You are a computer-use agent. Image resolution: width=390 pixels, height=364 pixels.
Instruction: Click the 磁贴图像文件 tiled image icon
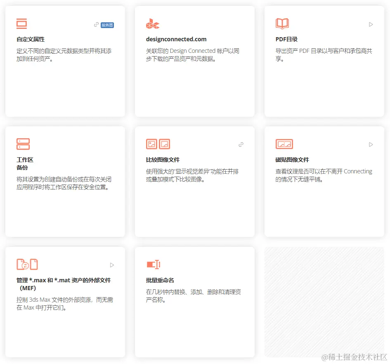tap(284, 144)
